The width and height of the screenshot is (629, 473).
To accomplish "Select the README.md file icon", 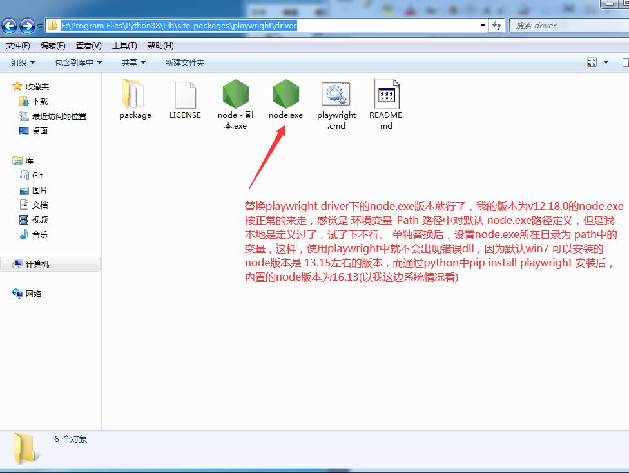I will click(x=387, y=94).
